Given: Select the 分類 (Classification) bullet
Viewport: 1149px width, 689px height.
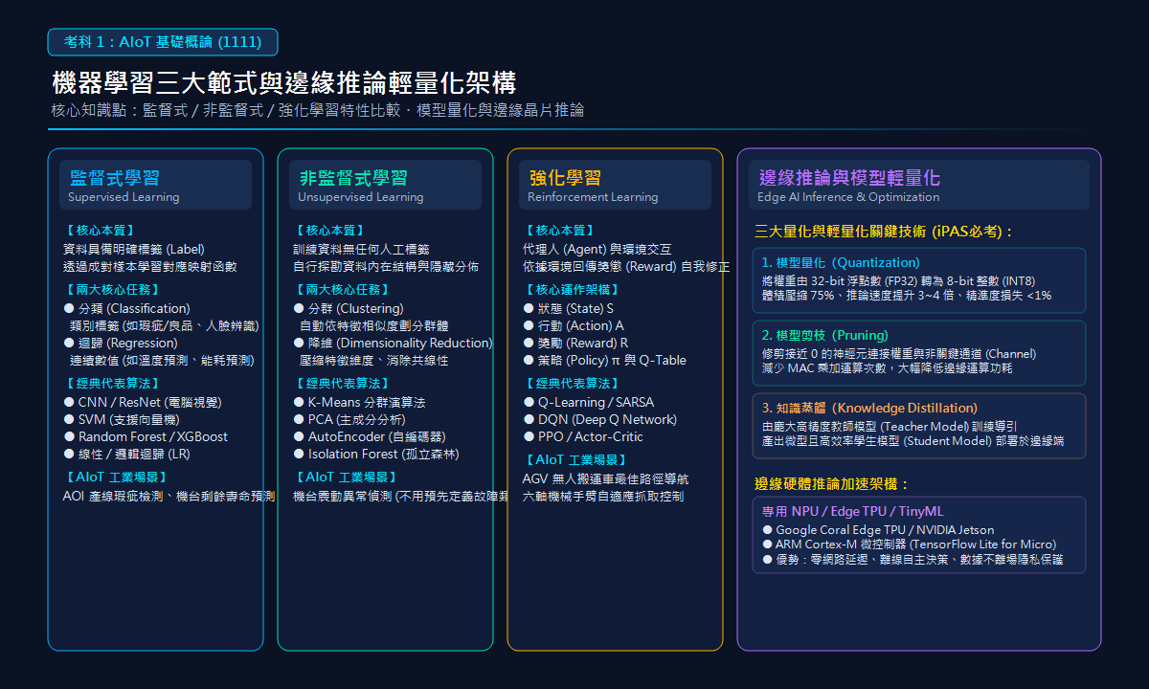Looking at the screenshot, I should (x=126, y=308).
